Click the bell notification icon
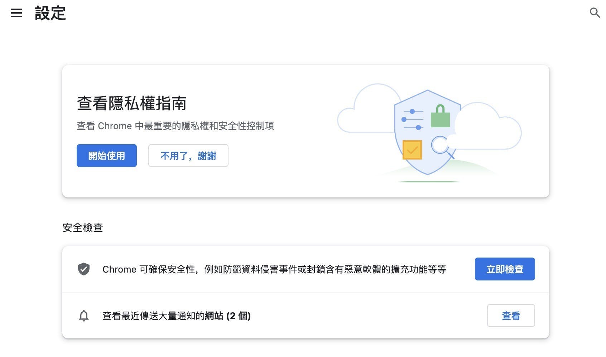Viewport: 606px width, 357px height. (84, 316)
